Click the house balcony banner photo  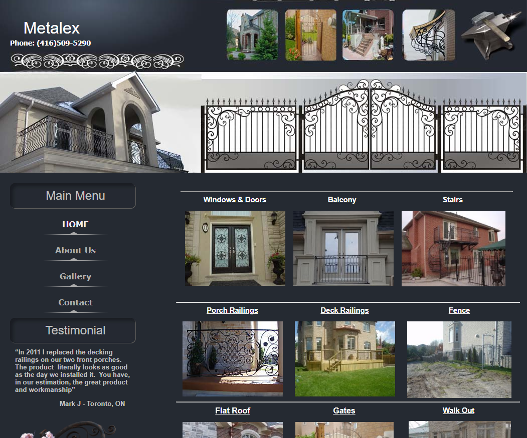click(x=100, y=122)
